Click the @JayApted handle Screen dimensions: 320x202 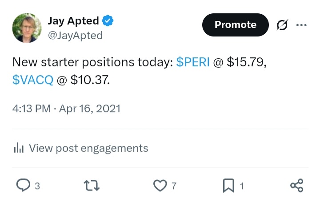(75, 36)
